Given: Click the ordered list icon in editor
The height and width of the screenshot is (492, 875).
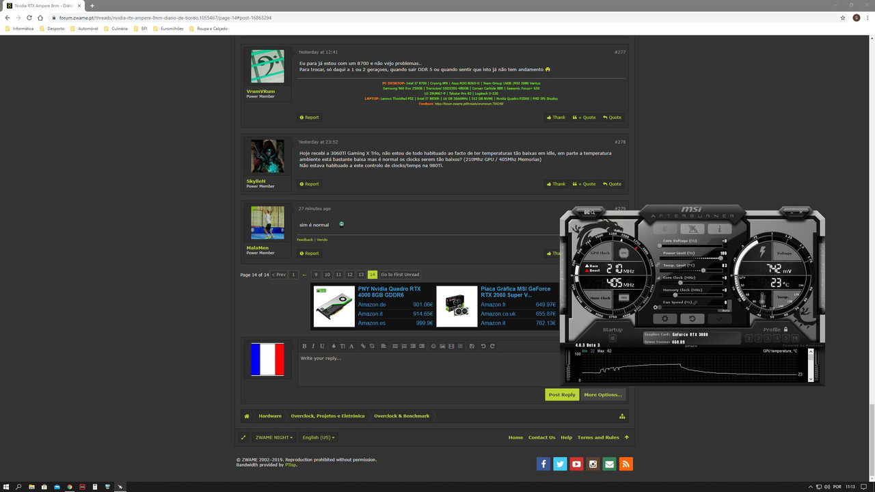Looking at the screenshot, I should point(404,346).
